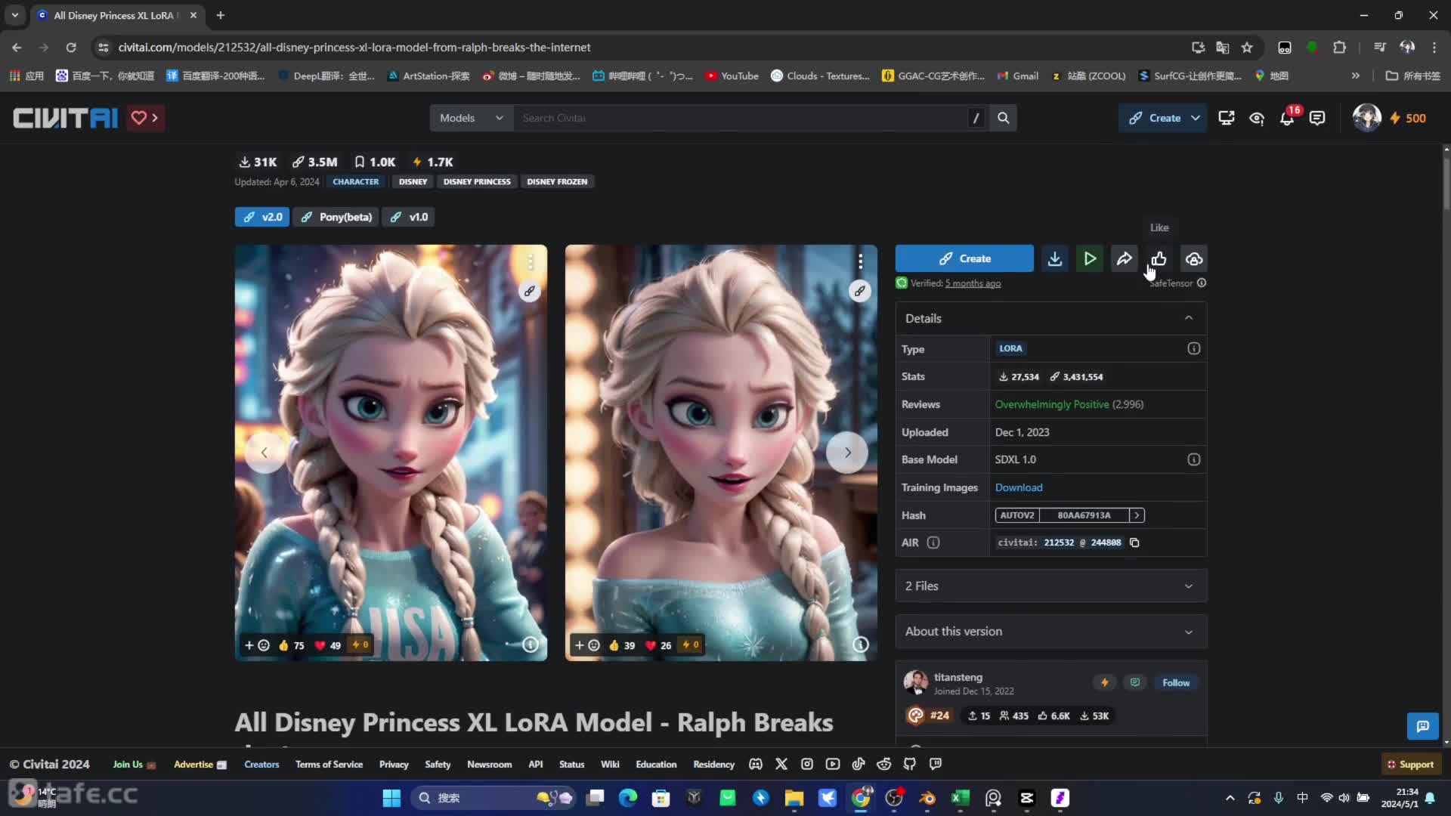Open Excel from the taskbar
1451x816 pixels.
point(960,798)
